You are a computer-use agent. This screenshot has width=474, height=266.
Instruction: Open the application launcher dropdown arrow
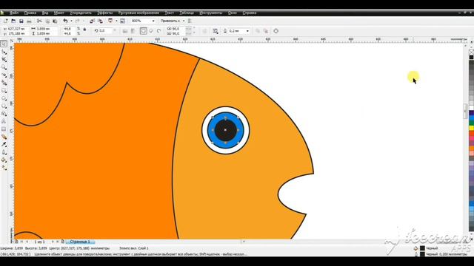click(x=116, y=21)
